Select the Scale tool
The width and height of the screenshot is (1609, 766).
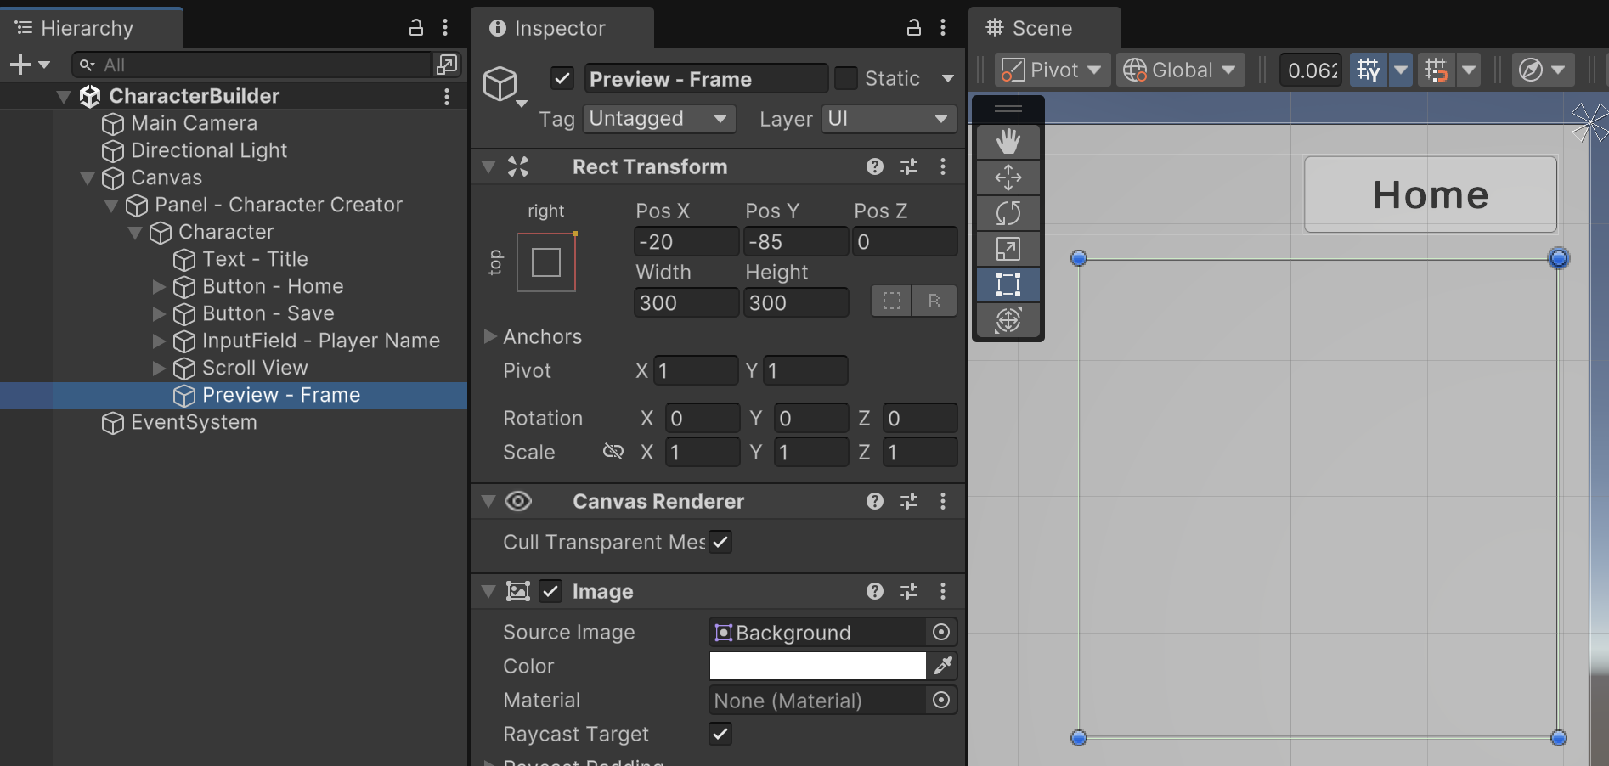click(x=1008, y=249)
